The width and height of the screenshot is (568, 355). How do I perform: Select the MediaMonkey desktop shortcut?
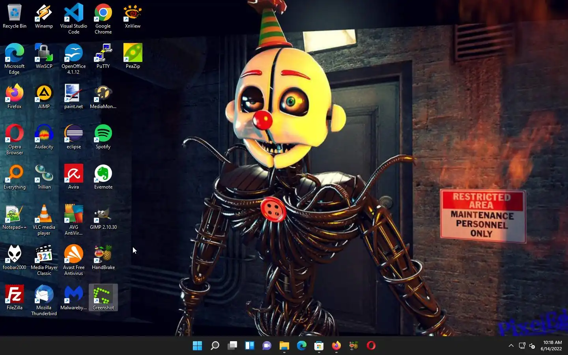103,97
